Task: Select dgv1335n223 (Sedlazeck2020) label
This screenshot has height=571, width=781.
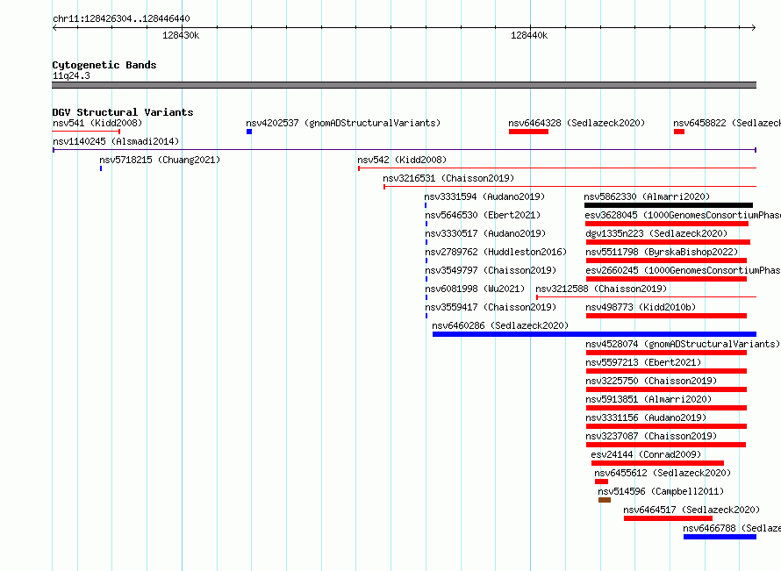Action: point(656,233)
